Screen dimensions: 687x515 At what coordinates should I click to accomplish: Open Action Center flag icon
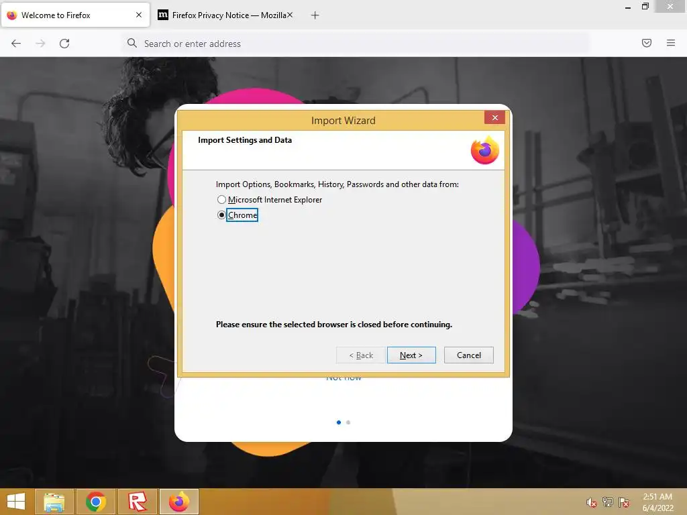pyautogui.click(x=624, y=502)
